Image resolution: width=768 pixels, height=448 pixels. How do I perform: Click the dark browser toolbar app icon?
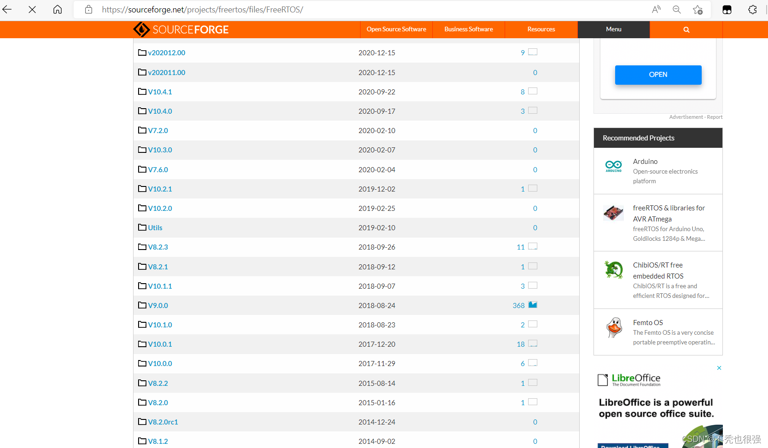[x=727, y=10]
